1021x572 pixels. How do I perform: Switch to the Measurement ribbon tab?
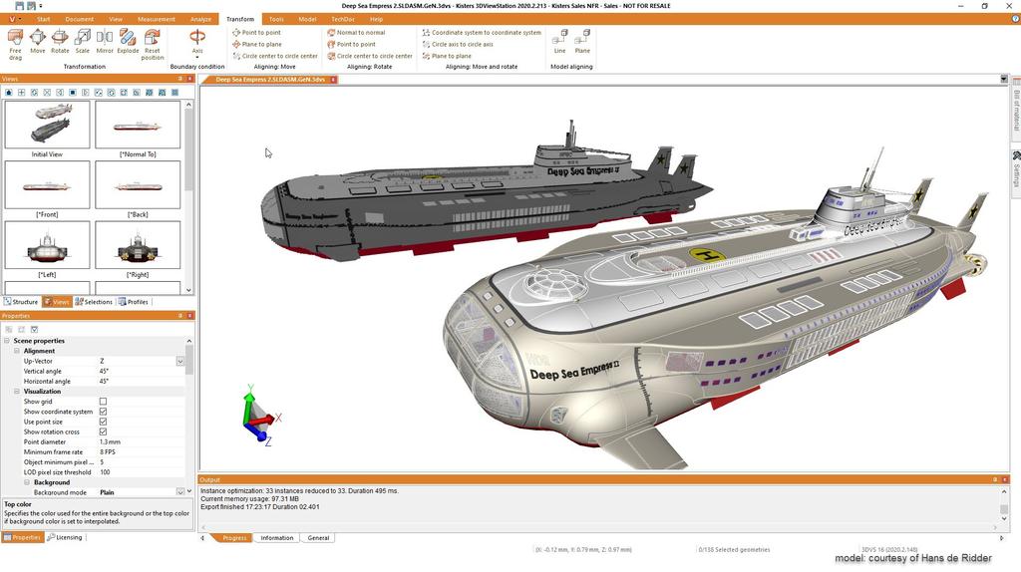pos(157,19)
